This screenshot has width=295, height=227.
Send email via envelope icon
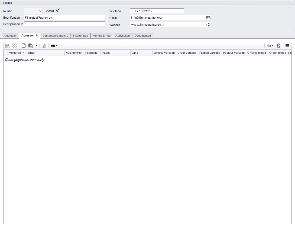[x=208, y=18]
